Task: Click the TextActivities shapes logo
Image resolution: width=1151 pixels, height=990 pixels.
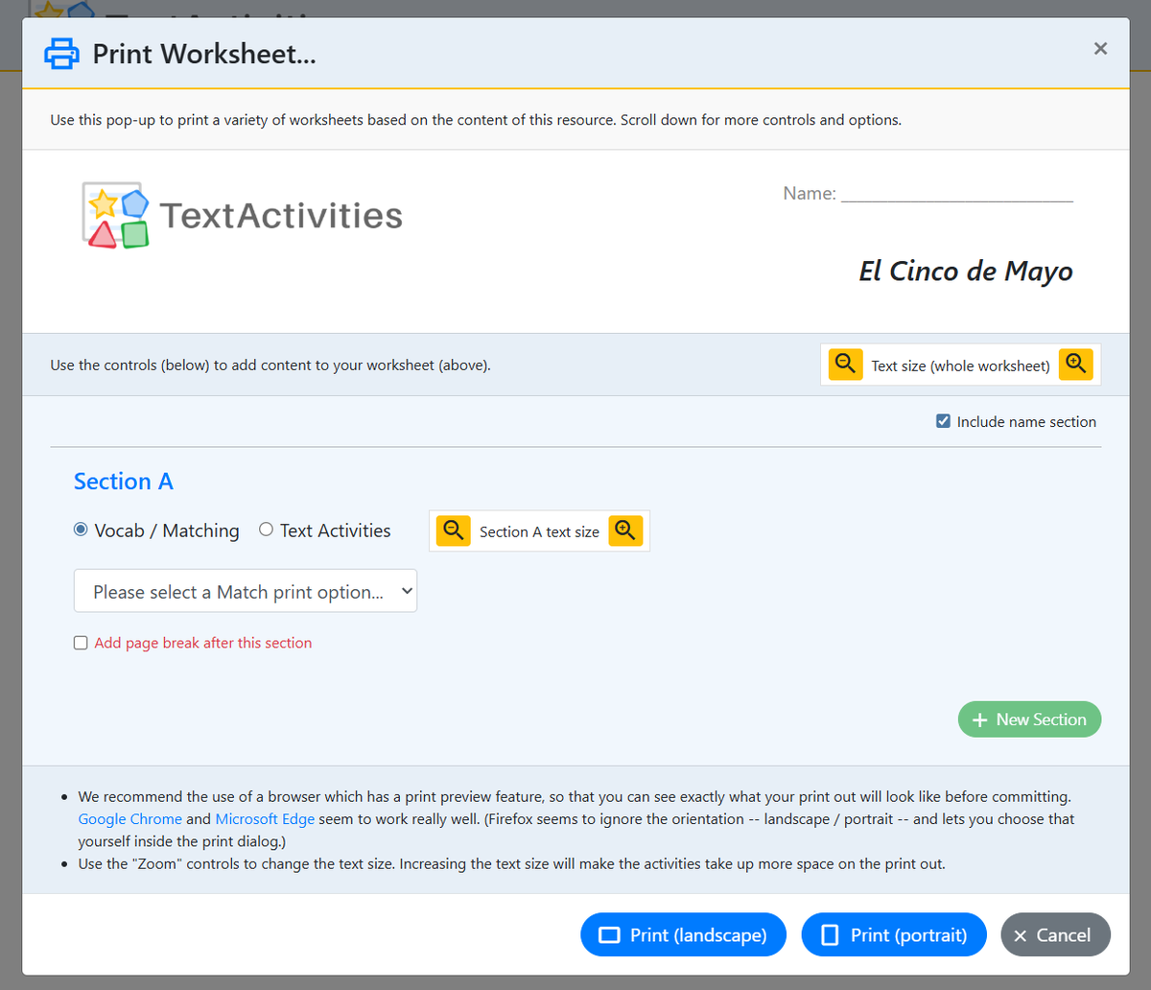Action: click(114, 214)
